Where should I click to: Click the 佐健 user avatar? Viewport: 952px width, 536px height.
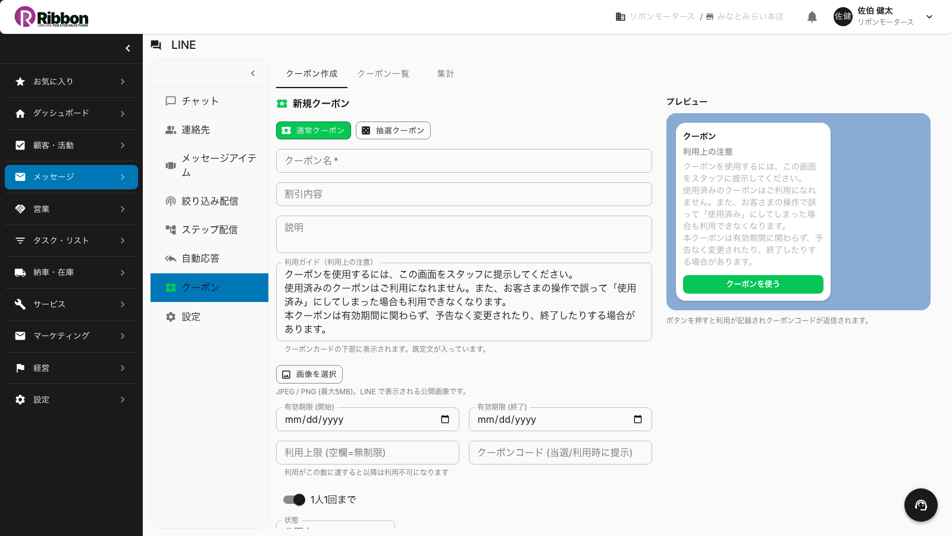click(x=843, y=17)
